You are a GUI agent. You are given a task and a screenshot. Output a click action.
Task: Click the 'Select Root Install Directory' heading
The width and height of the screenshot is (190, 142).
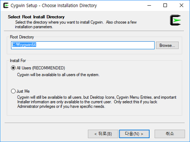coord(36,17)
